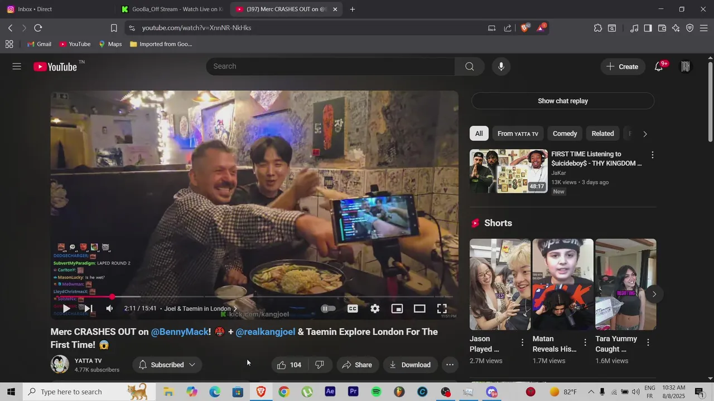Seek on the red video progress bar
Screen dimensions: 714x401
[254, 297]
